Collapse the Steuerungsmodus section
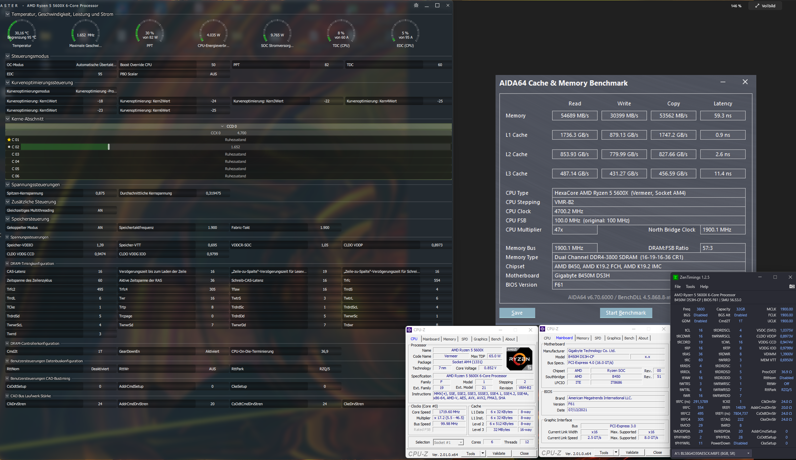This screenshot has height=460, width=796. point(8,56)
